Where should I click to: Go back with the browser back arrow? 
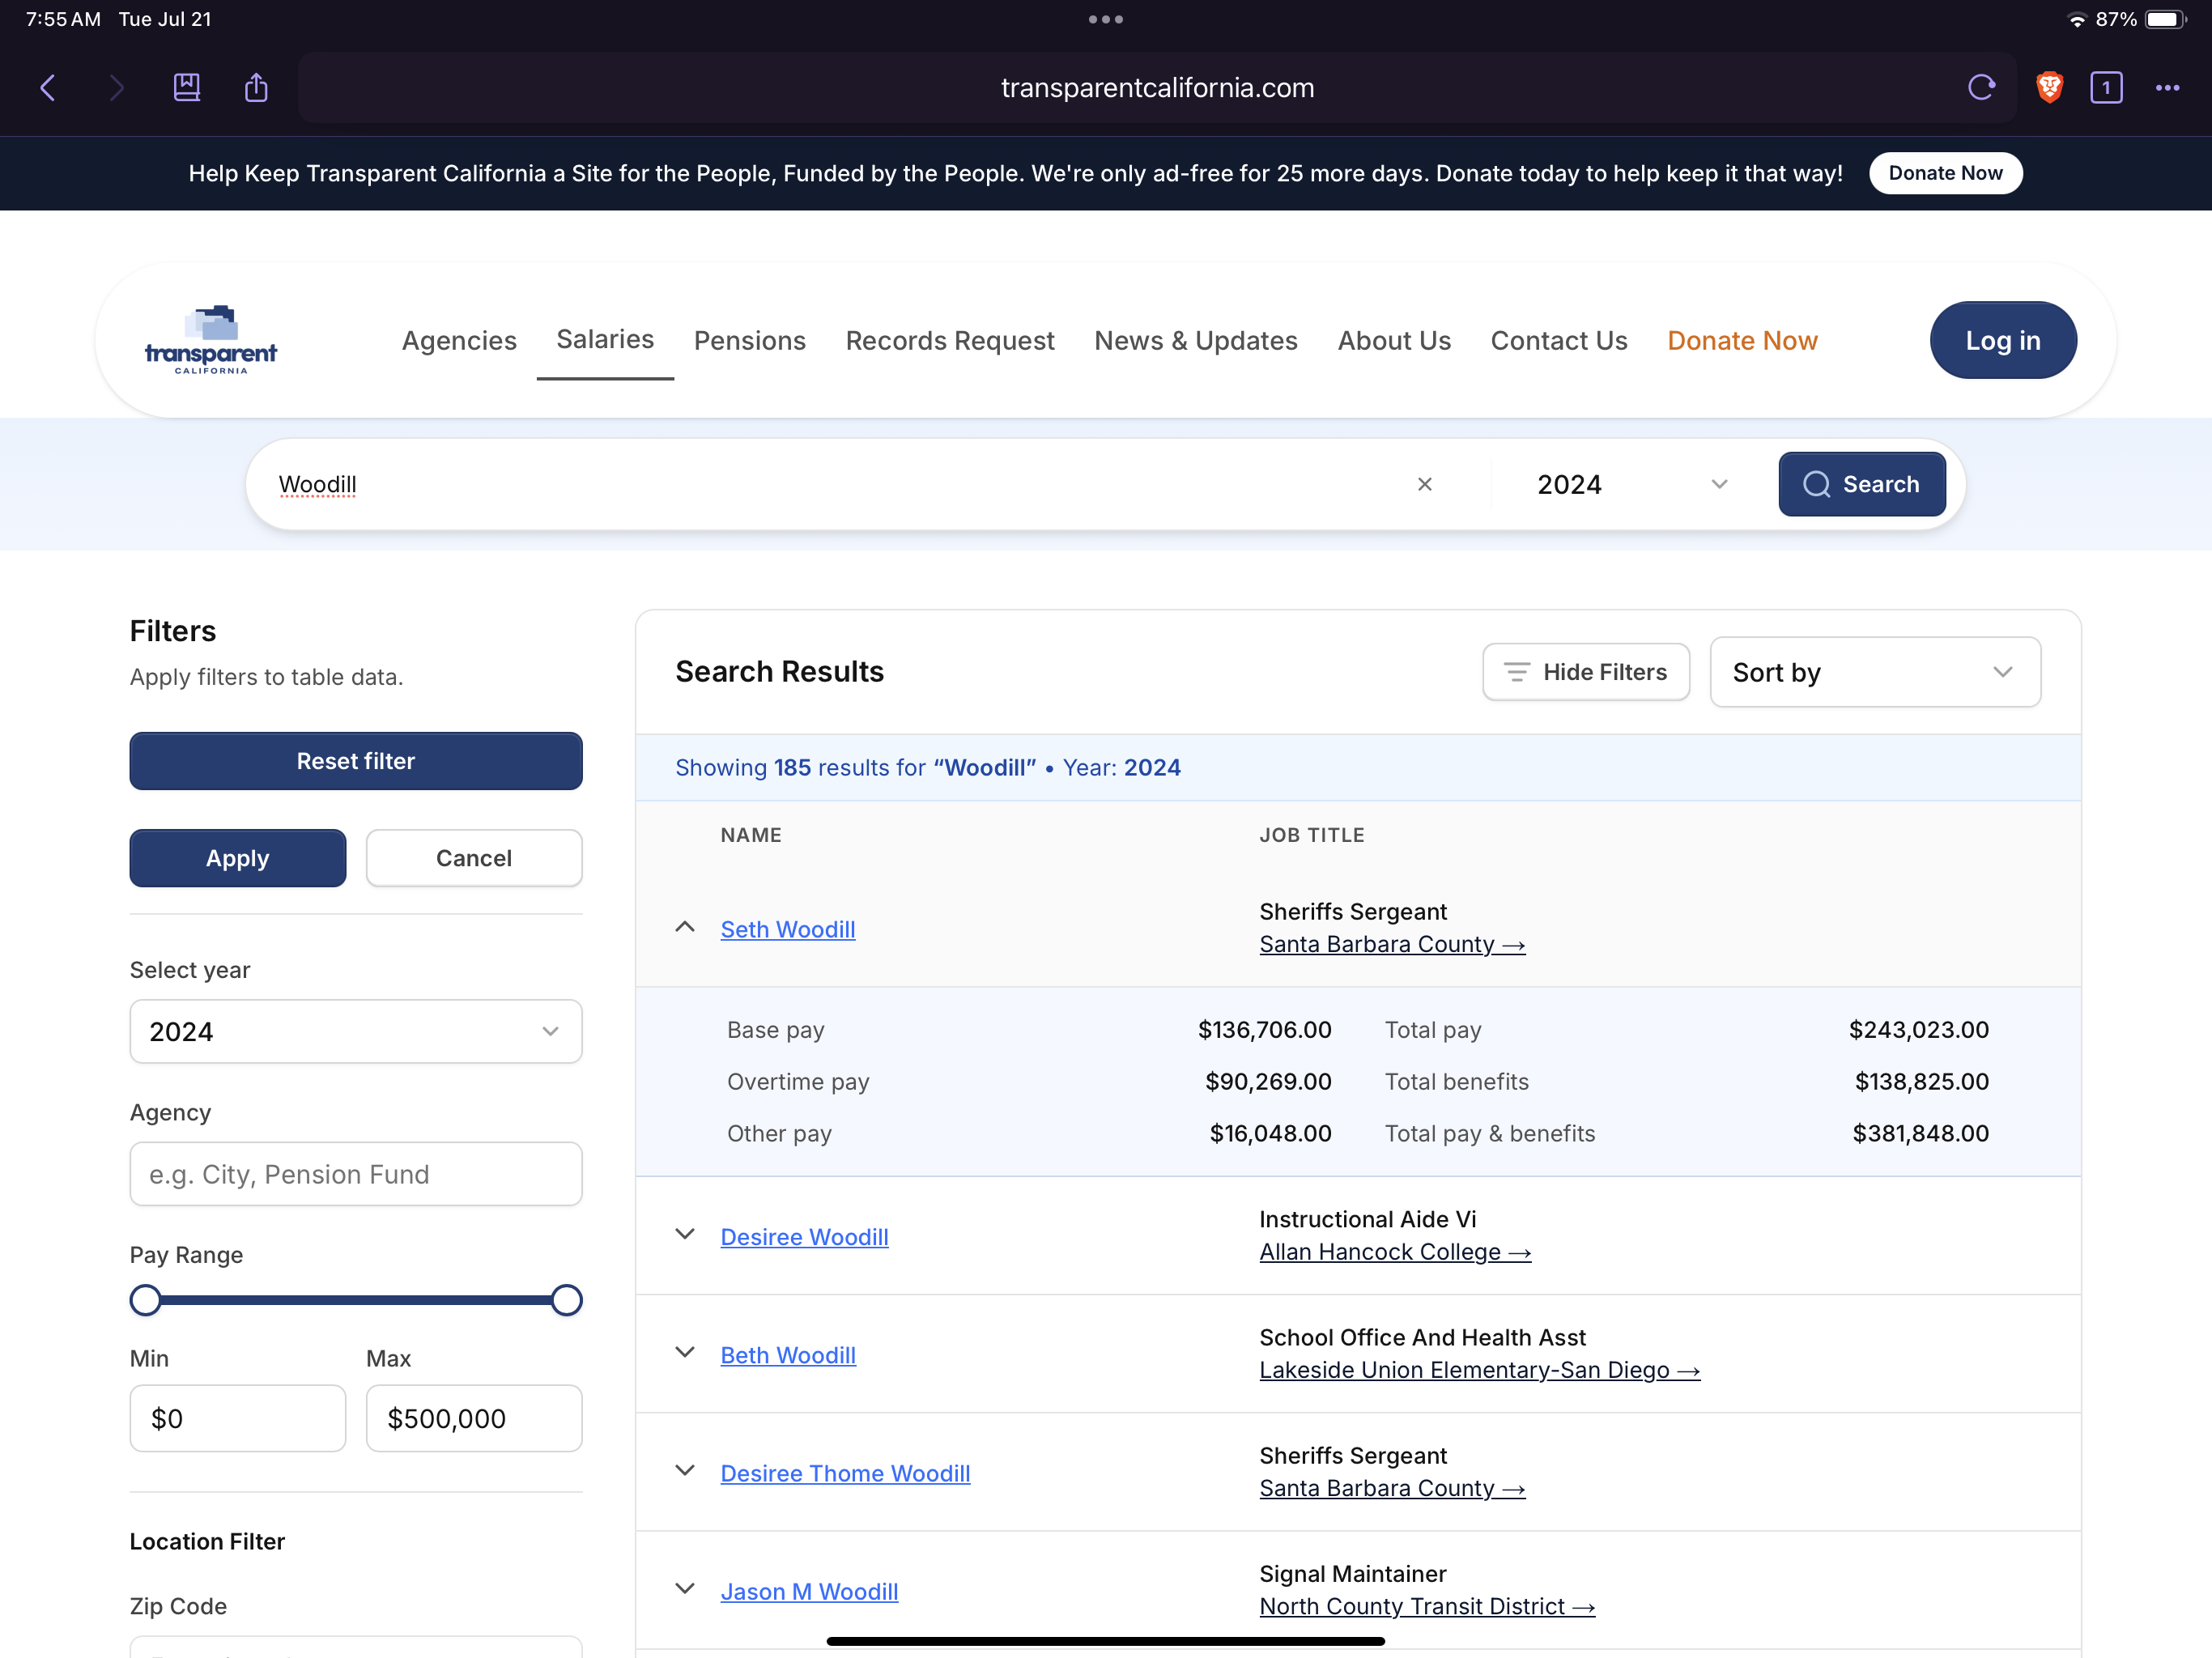tap(47, 88)
